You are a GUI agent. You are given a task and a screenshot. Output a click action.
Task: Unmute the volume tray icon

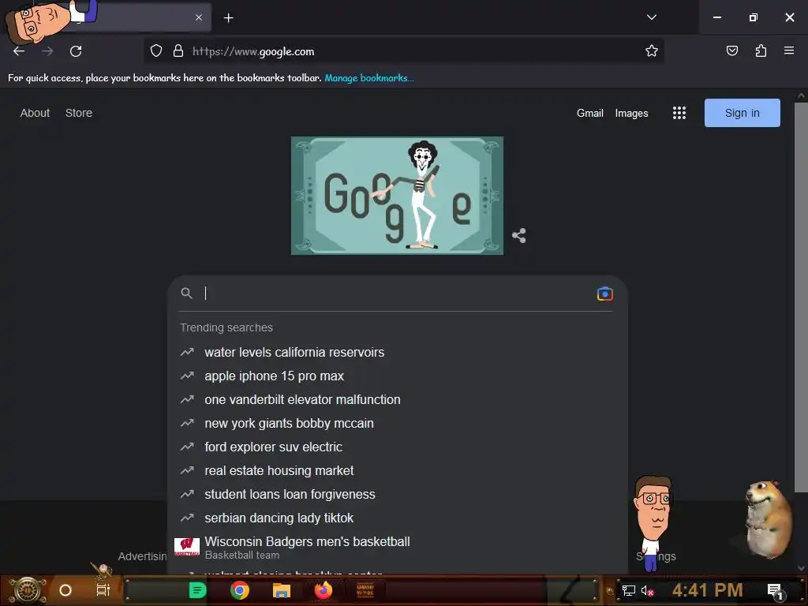(x=647, y=590)
